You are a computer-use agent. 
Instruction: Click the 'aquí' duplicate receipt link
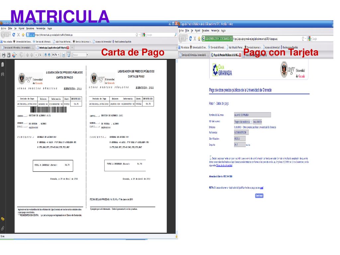(262, 188)
